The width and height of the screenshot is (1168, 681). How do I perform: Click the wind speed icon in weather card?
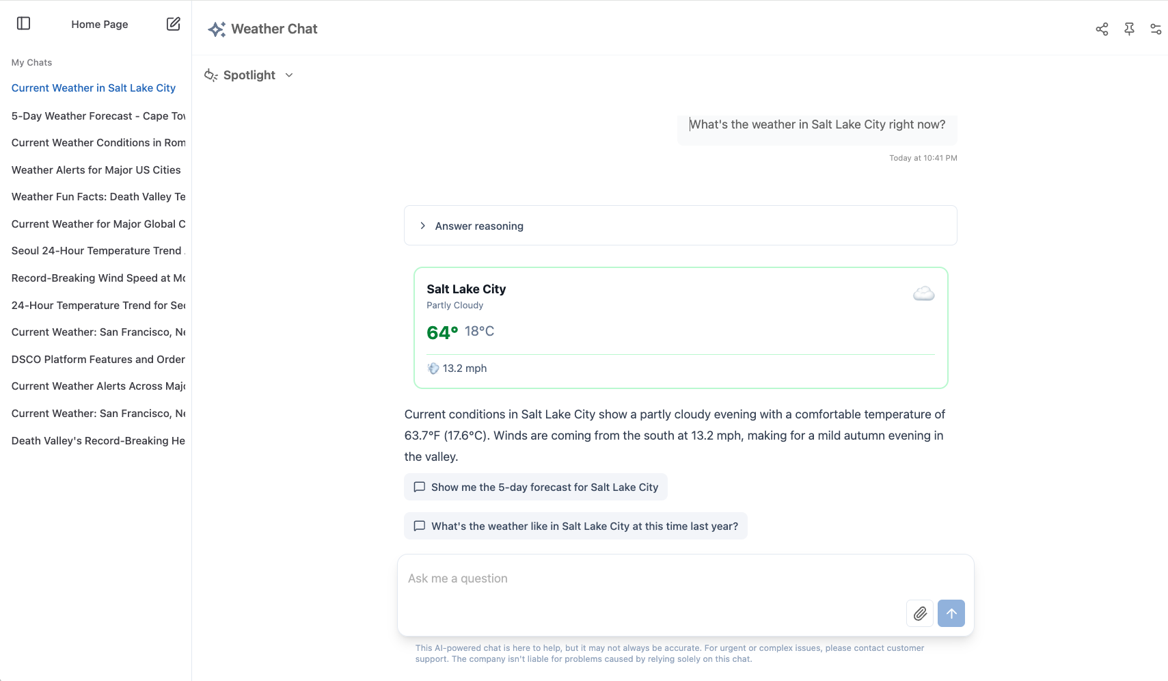click(x=434, y=368)
